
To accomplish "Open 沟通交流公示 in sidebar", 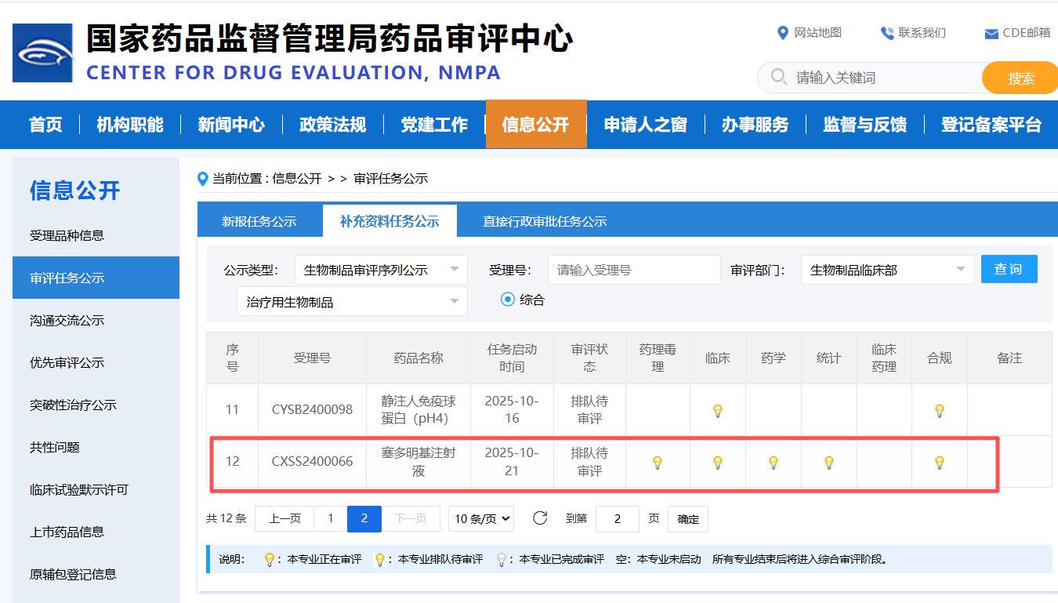I will (96, 320).
